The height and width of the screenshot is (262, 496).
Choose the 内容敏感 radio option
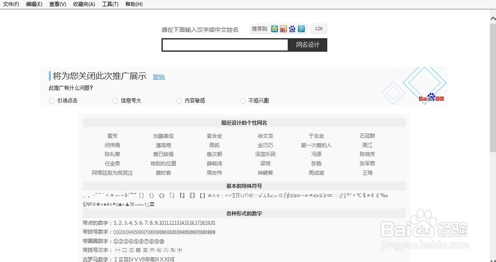pyautogui.click(x=179, y=101)
